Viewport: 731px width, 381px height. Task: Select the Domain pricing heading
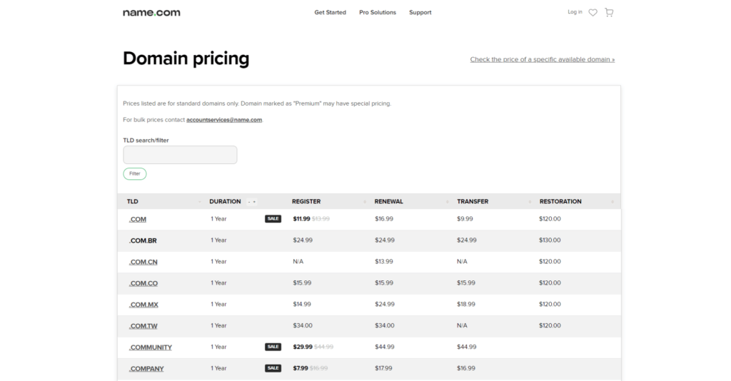[186, 59]
